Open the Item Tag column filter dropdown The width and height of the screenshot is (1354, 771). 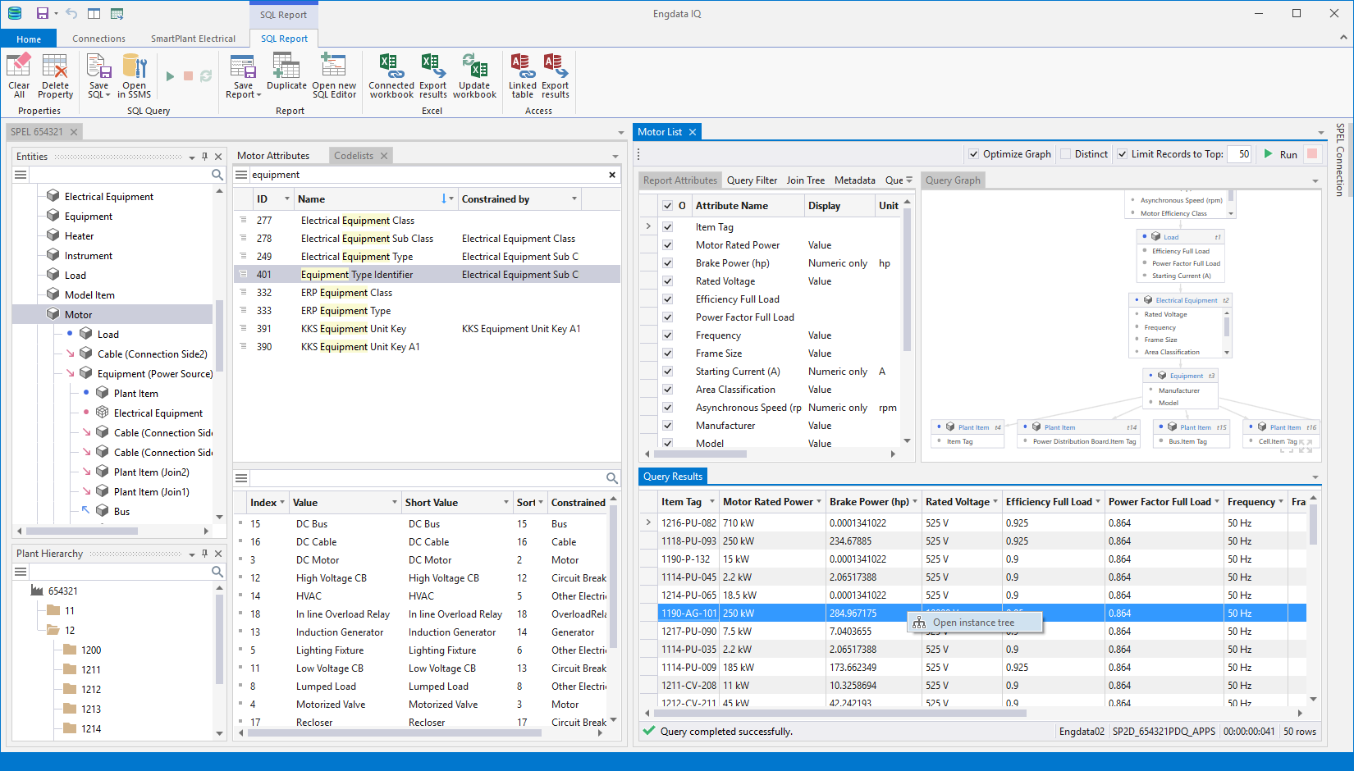click(712, 502)
